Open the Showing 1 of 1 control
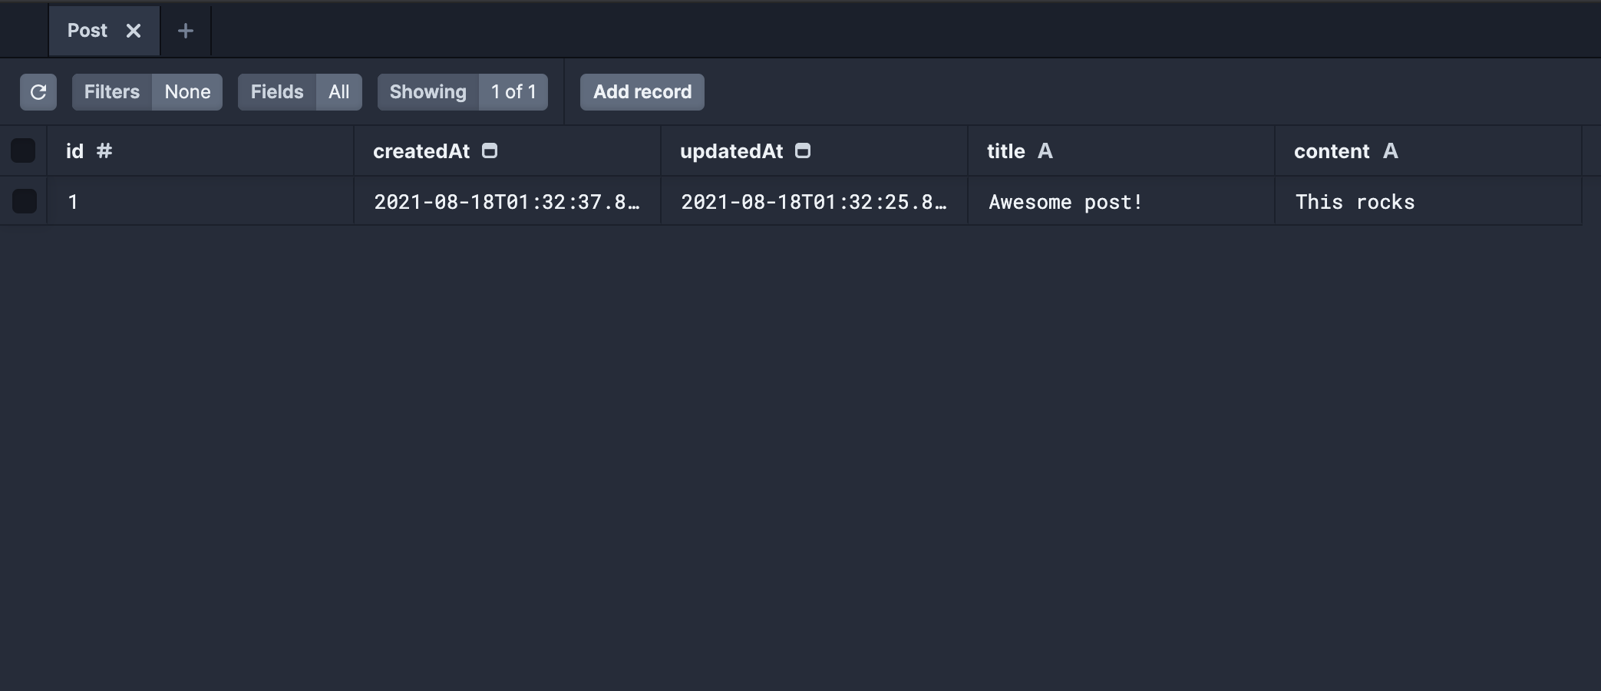The image size is (1601, 691). (427, 92)
